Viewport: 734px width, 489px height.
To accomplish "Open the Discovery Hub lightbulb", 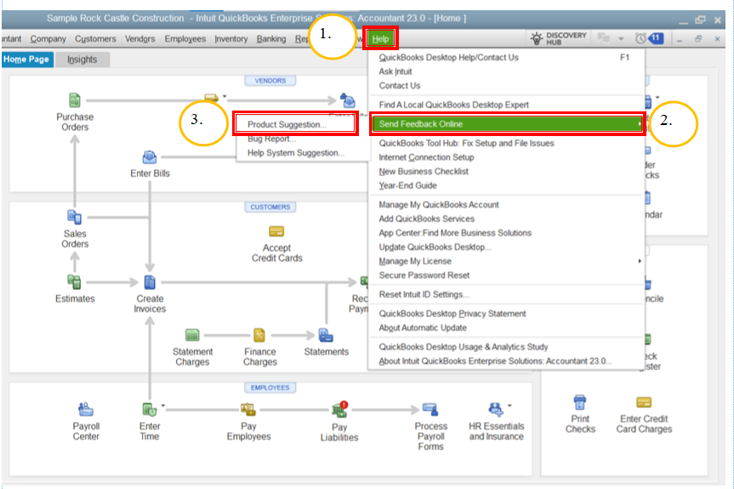I will [537, 38].
